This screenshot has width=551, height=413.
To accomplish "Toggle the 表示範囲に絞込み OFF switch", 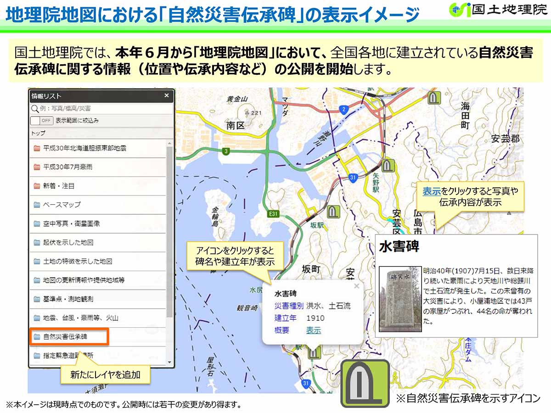I will 41,121.
